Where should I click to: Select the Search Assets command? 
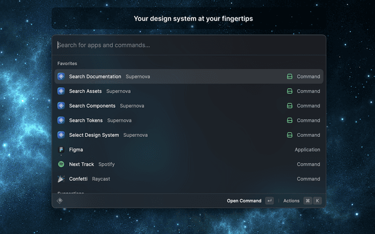tap(86, 91)
